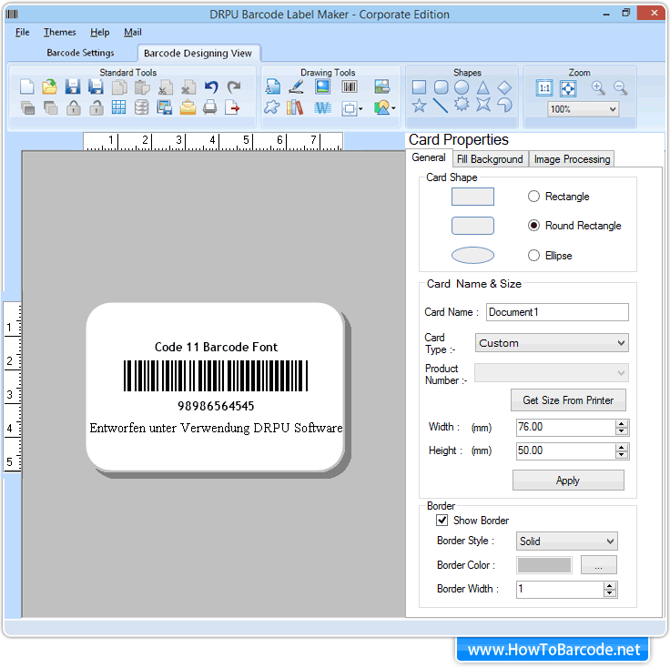Image resolution: width=670 pixels, height=668 pixels.
Task: Click the grid view icon
Action: pyautogui.click(x=118, y=107)
